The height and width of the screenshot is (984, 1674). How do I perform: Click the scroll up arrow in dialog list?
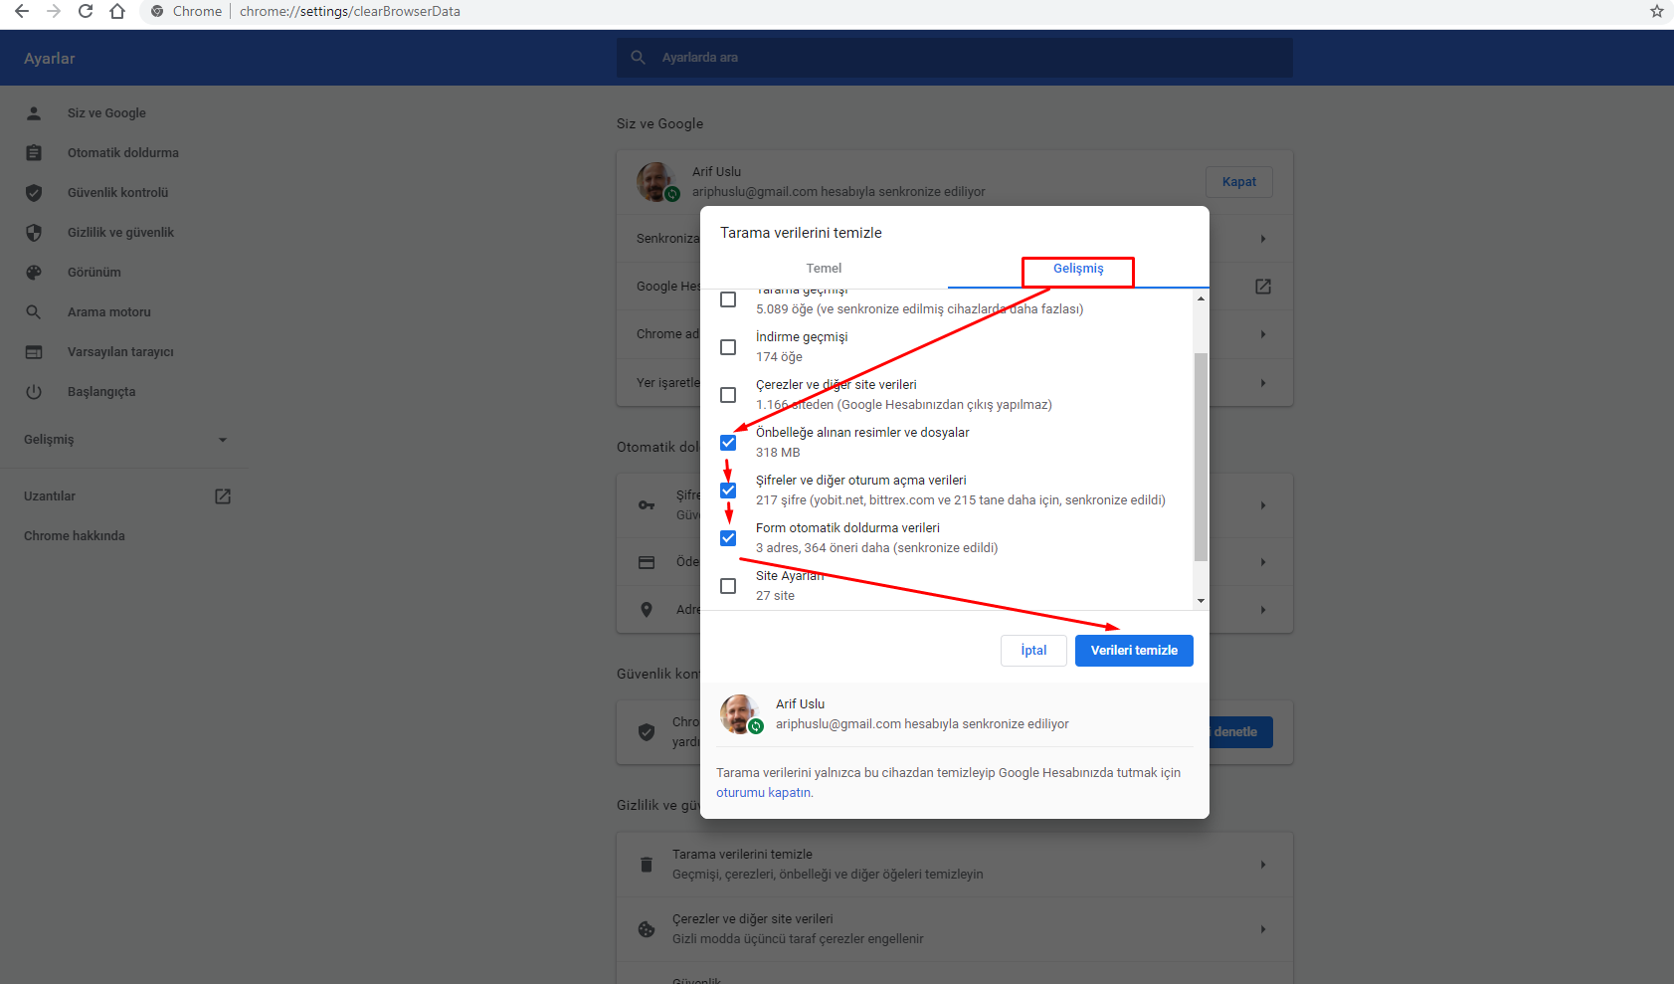click(x=1201, y=298)
